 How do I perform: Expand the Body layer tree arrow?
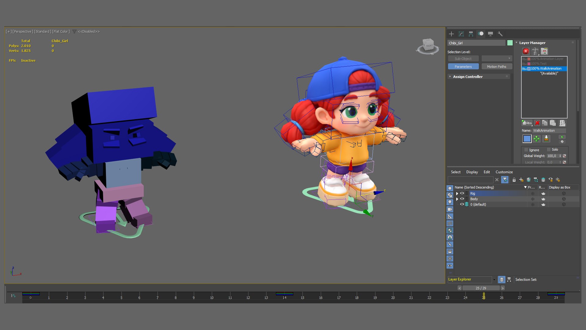[457, 199]
